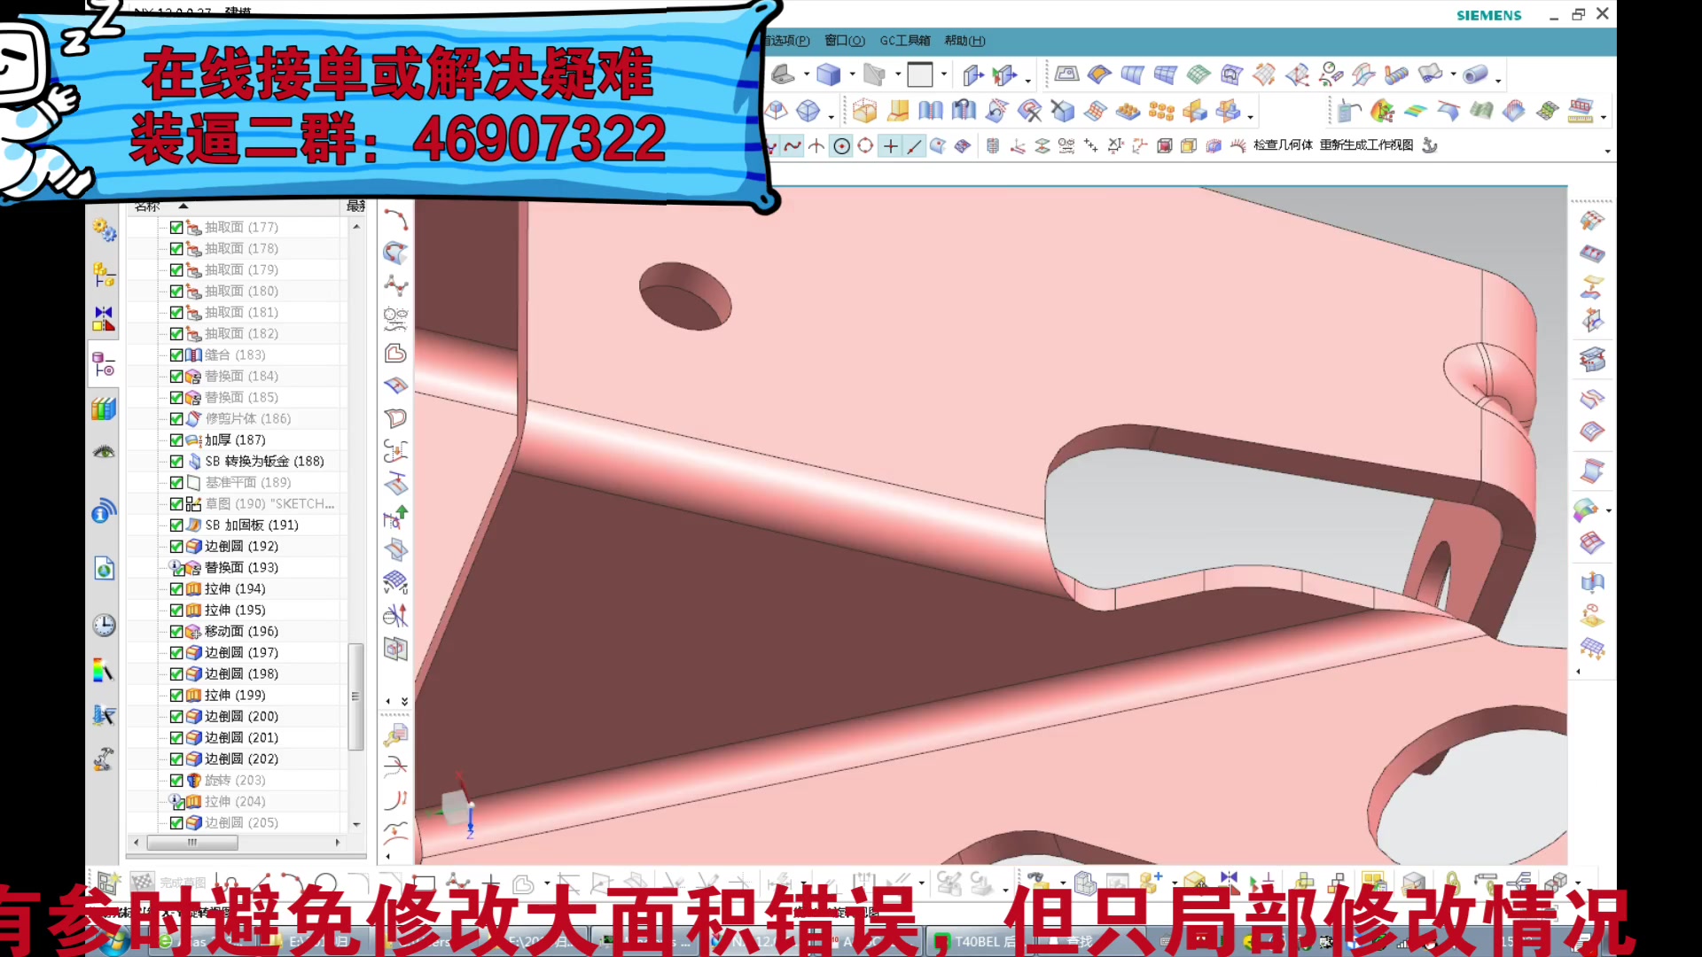Toggle checkbox for 拉伸 (199)
1702x957 pixels.
176,696
